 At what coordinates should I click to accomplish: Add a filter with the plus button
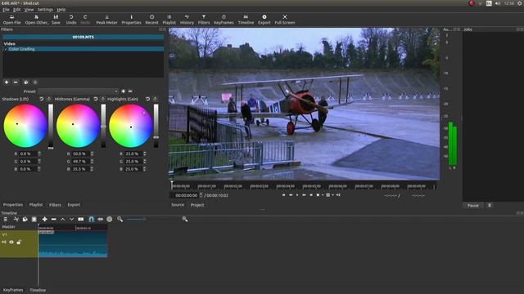[x=7, y=82]
